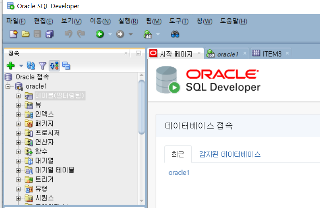Viewport: 320px width, 208px height.
Task: Click the connections tree scroll down arrow
Action: click(142, 201)
